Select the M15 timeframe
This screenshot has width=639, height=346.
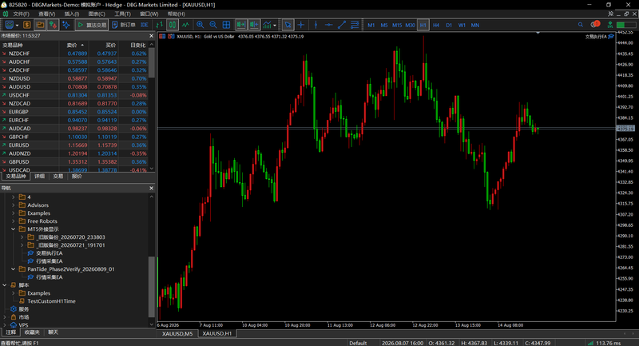pos(397,26)
